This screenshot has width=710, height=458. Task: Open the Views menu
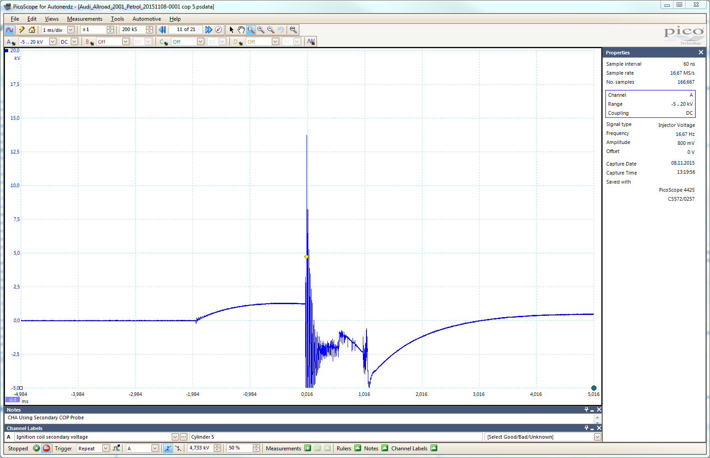click(52, 19)
